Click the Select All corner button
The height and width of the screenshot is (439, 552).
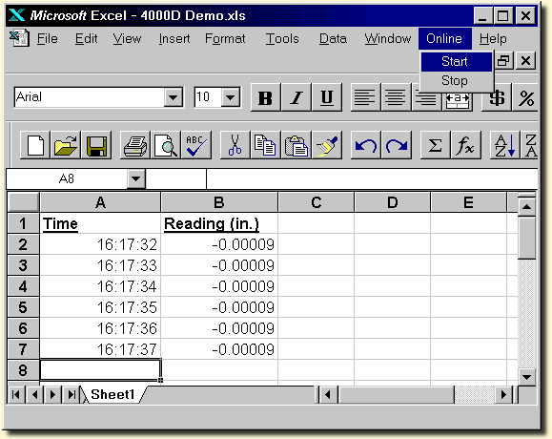tap(23, 202)
